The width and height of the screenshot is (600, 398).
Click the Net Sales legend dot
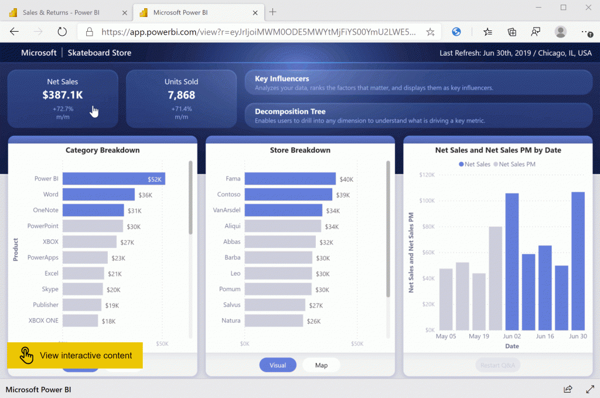[461, 164]
